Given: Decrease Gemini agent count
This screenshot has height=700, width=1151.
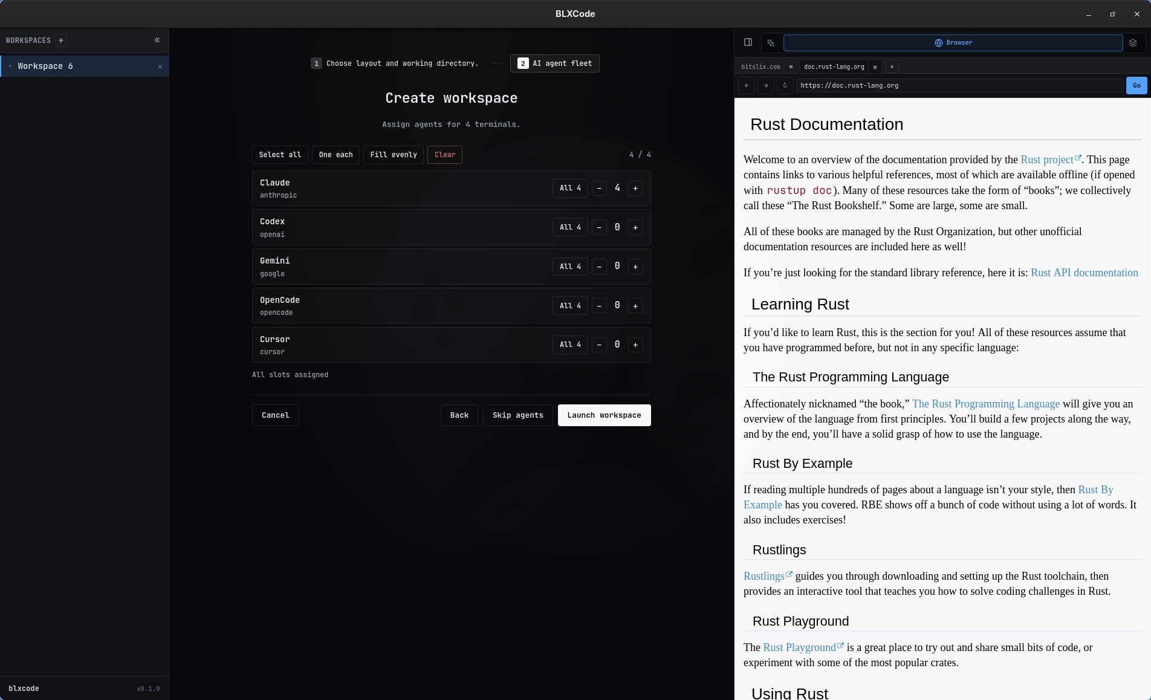Looking at the screenshot, I should tap(599, 267).
